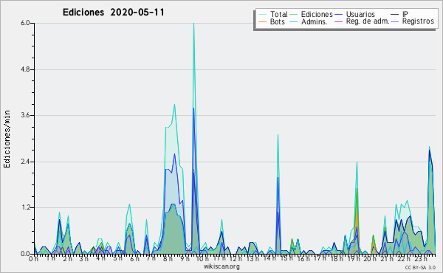The height and width of the screenshot is (273, 443).
Task: Click the '0 h' x-axis tick label
Action: coord(34,259)
